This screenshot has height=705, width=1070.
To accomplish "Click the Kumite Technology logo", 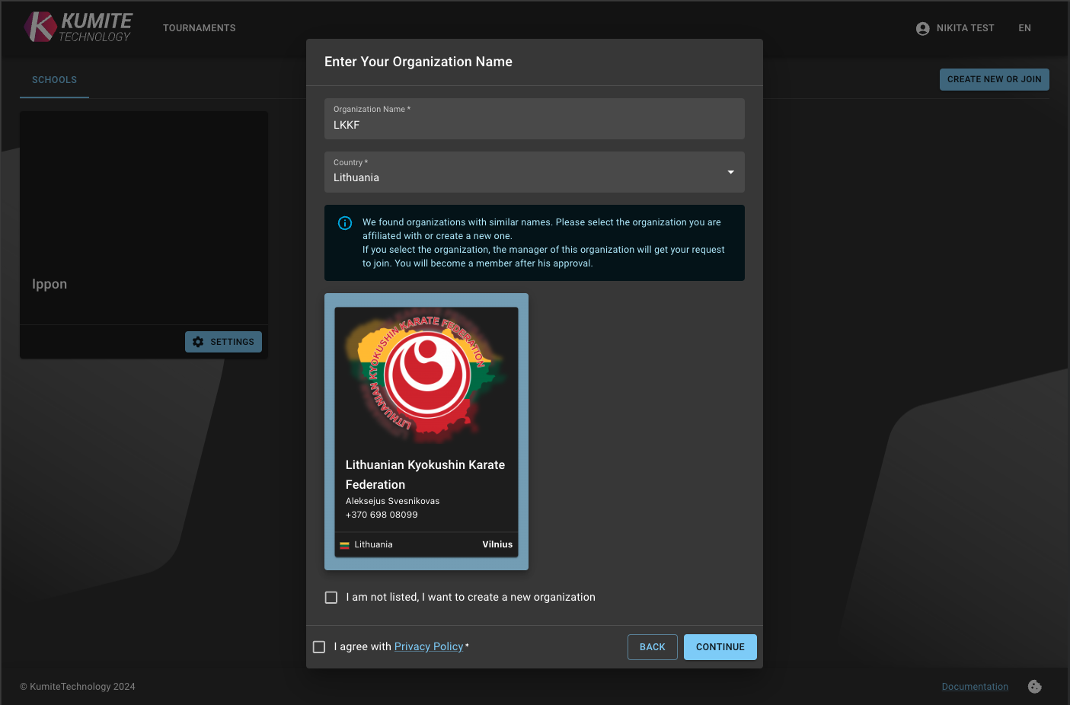I will (78, 27).
